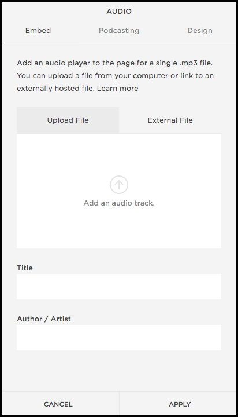Switch to External File source
The width and height of the screenshot is (238, 417).
pos(170,120)
